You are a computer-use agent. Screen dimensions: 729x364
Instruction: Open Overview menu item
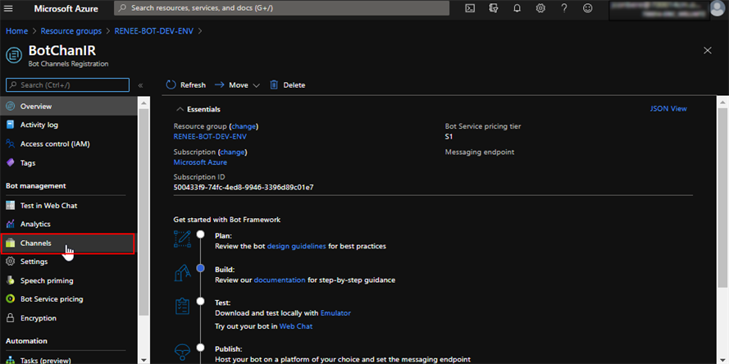click(69, 107)
